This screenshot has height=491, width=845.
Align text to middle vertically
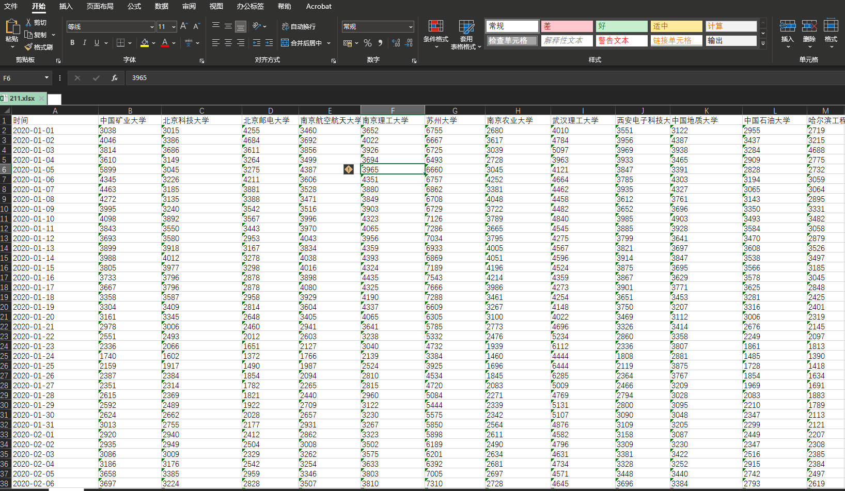point(228,26)
